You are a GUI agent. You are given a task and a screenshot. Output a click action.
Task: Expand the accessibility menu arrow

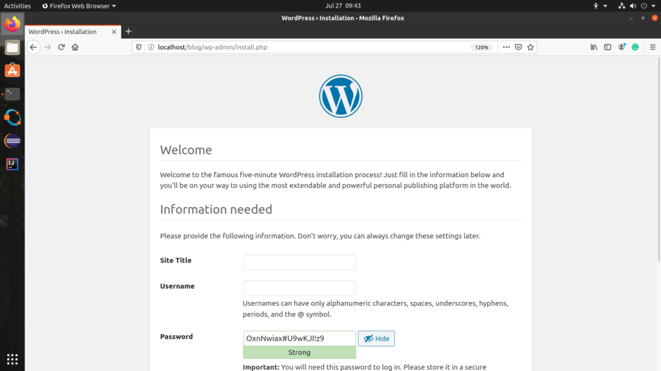pos(605,6)
